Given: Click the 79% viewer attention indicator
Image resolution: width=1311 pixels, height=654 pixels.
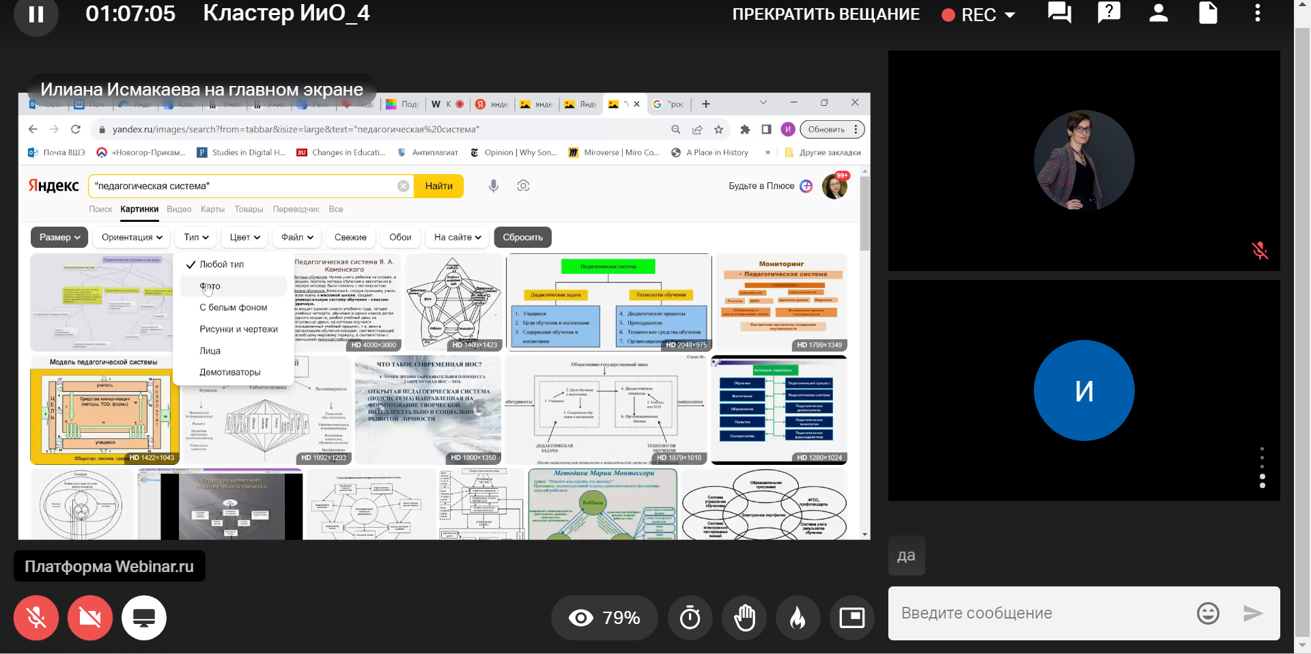Looking at the screenshot, I should [604, 618].
